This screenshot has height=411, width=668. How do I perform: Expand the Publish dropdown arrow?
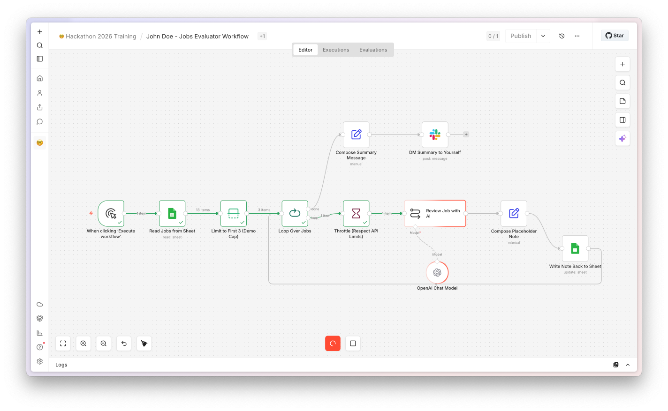[x=543, y=36]
